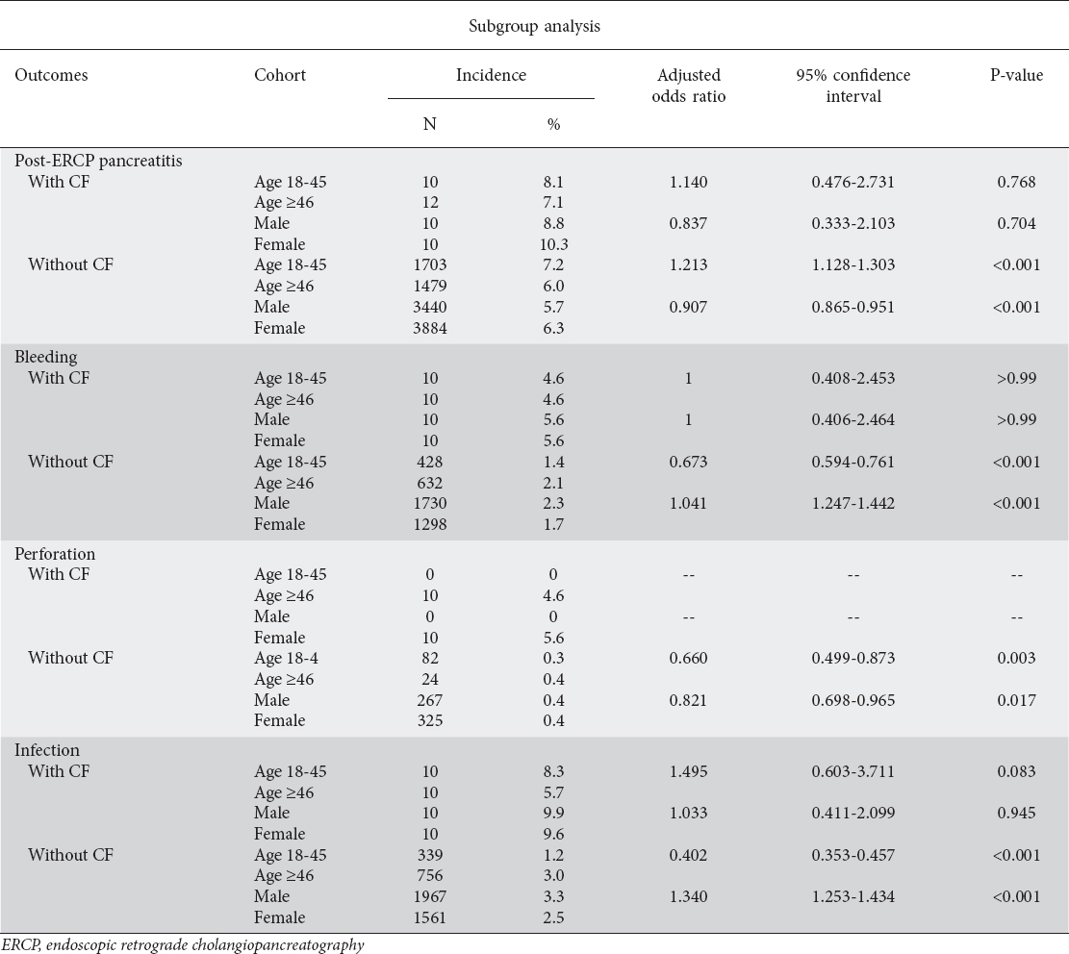Viewport: 1069px width, 954px height.
Task: Click the ERCP footnote text
Action: (x=183, y=944)
